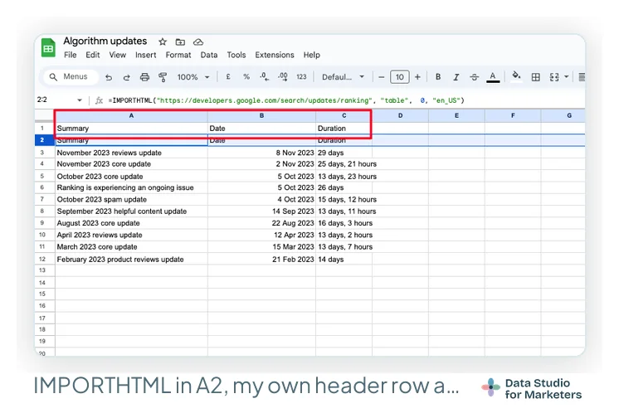Toggle bold formatting

pyautogui.click(x=438, y=77)
